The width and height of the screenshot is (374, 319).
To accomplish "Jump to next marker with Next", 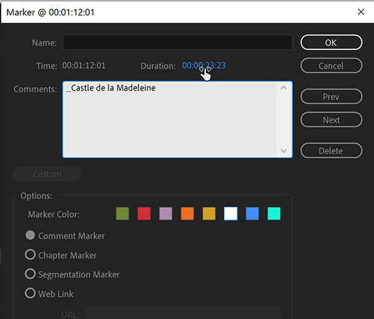I will (x=331, y=120).
